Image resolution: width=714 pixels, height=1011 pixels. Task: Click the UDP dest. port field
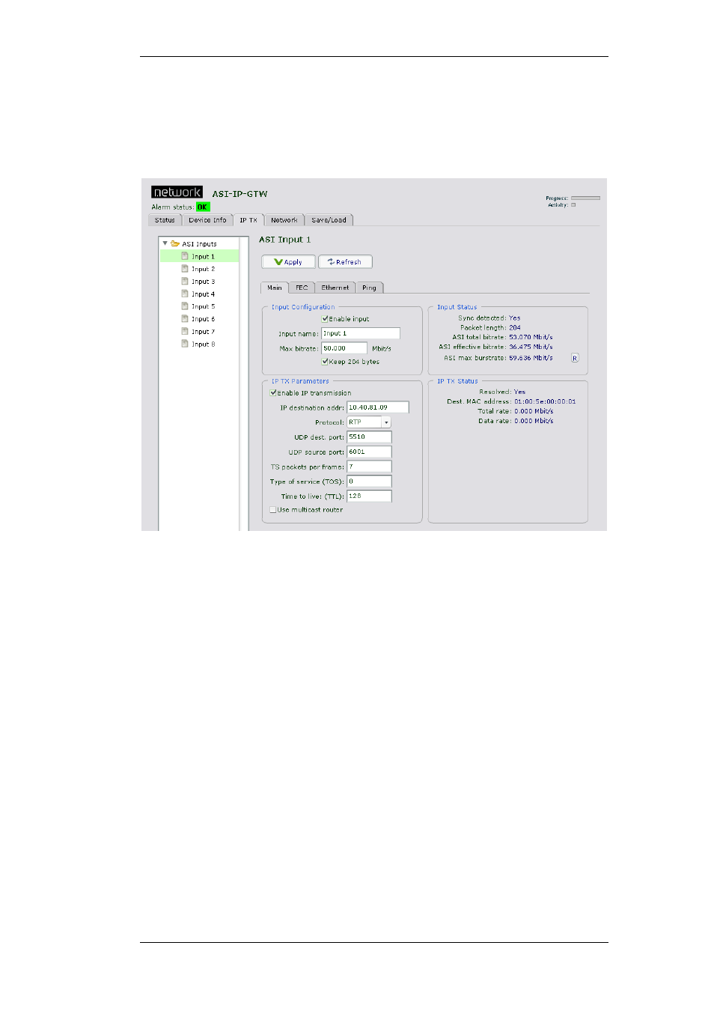[369, 437]
